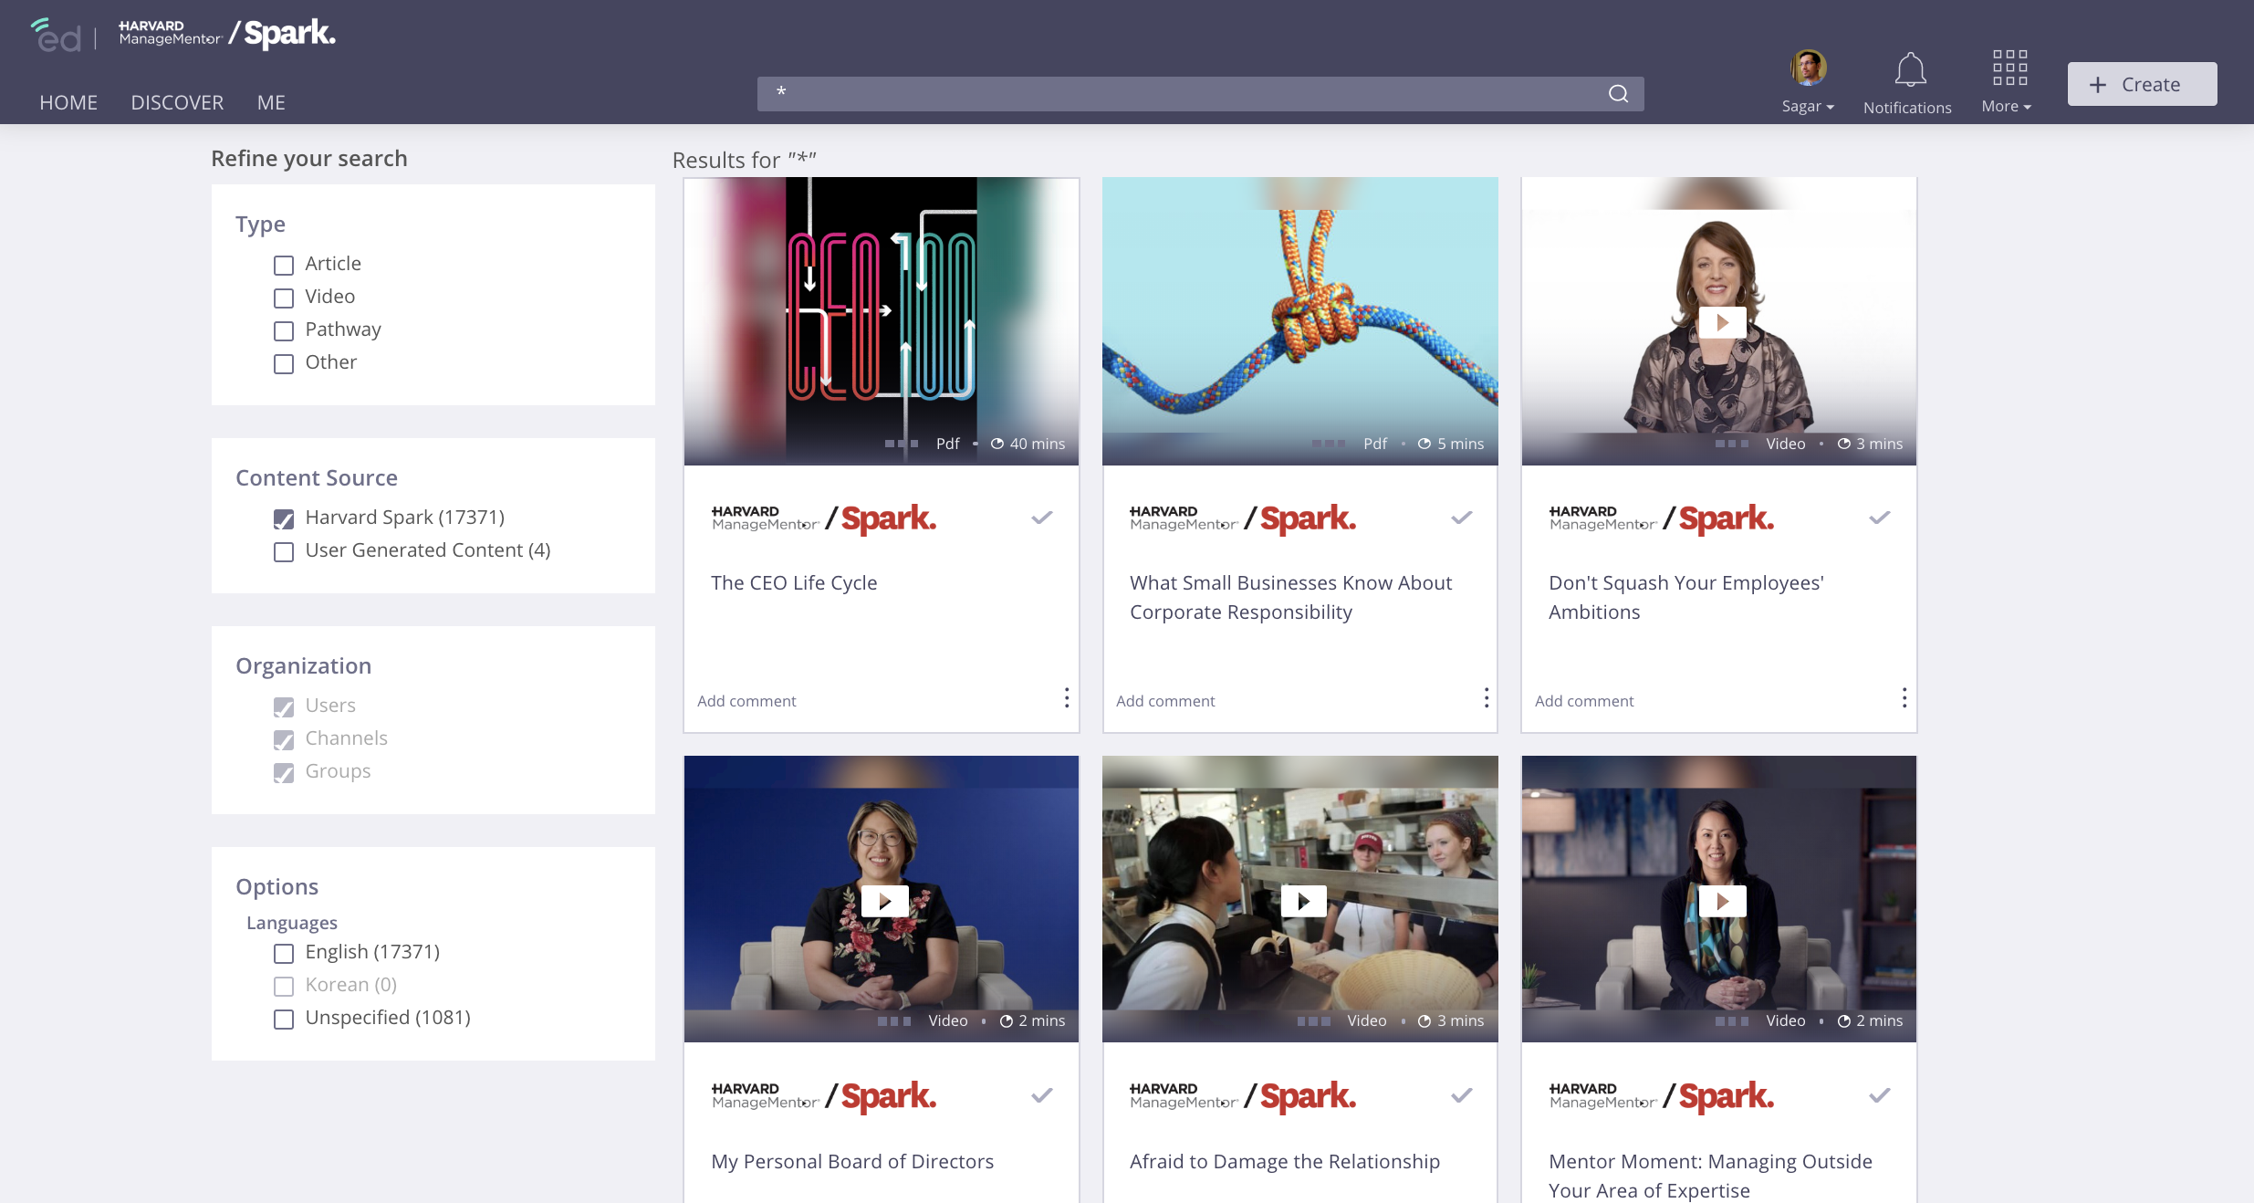Enable the English language filter

click(x=284, y=954)
